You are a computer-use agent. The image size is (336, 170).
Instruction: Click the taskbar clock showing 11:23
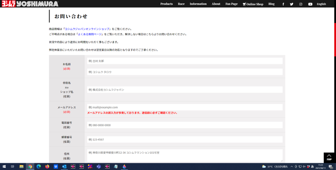pos(320,167)
